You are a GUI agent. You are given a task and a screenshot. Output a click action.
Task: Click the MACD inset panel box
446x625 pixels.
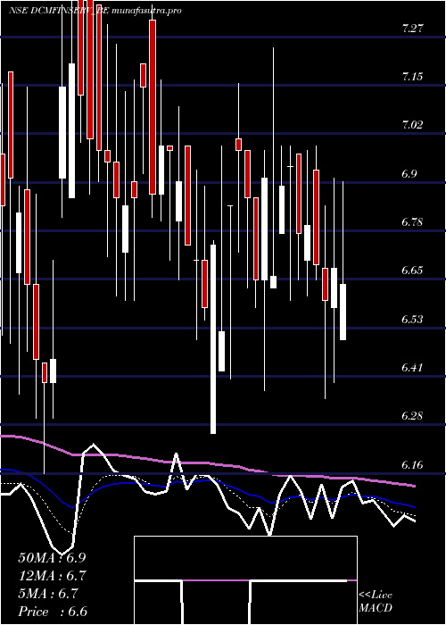pos(245,580)
